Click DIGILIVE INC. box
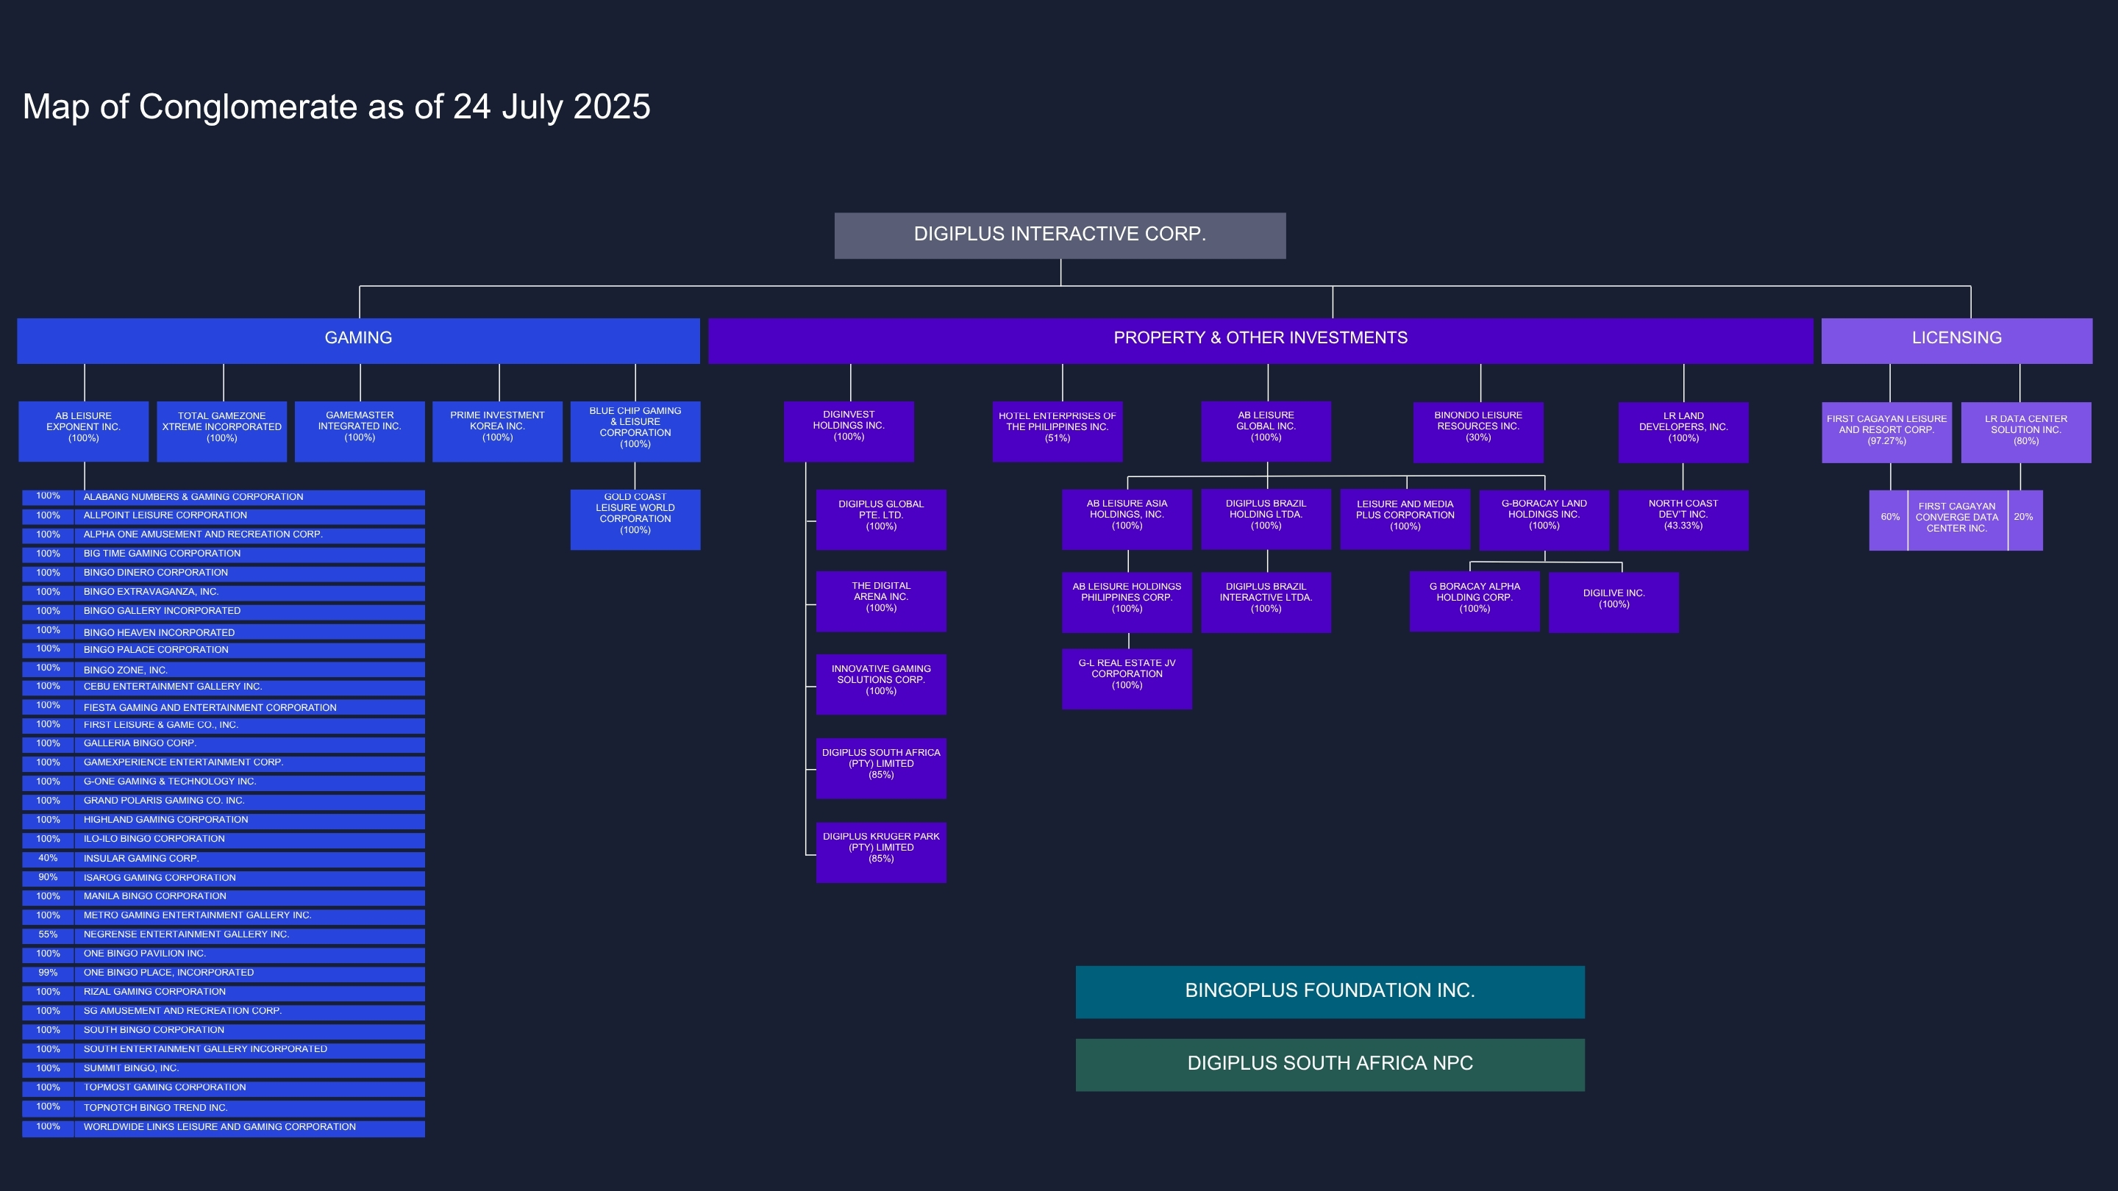Screen dimensions: 2118x1191 pyautogui.click(x=1614, y=603)
